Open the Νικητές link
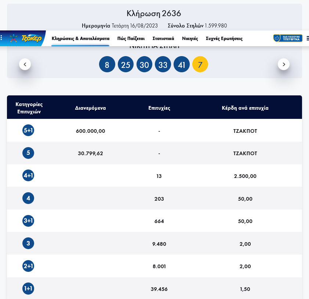The image size is (309, 299). (x=190, y=39)
